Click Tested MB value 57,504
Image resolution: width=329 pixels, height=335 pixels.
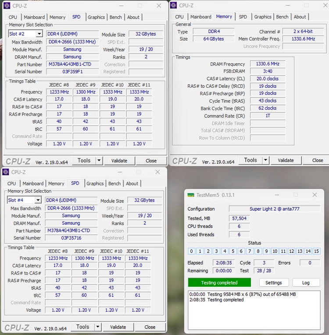click(239, 218)
